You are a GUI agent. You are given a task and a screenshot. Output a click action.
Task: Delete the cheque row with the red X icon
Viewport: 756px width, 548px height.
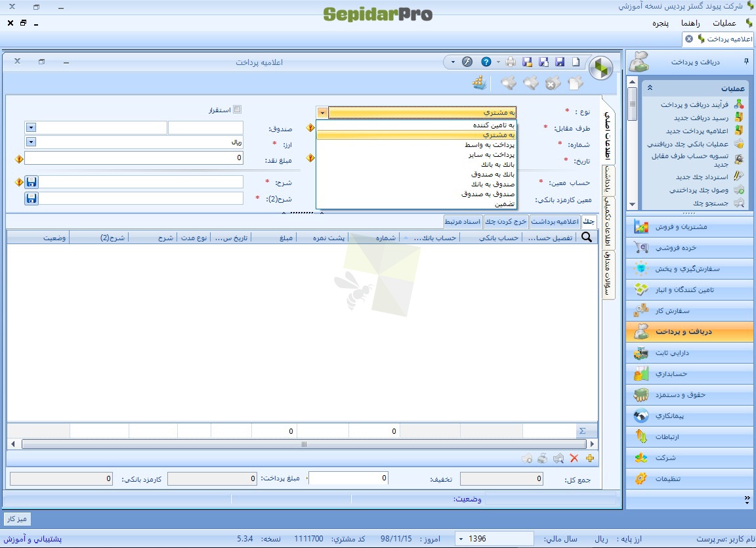pyautogui.click(x=574, y=458)
